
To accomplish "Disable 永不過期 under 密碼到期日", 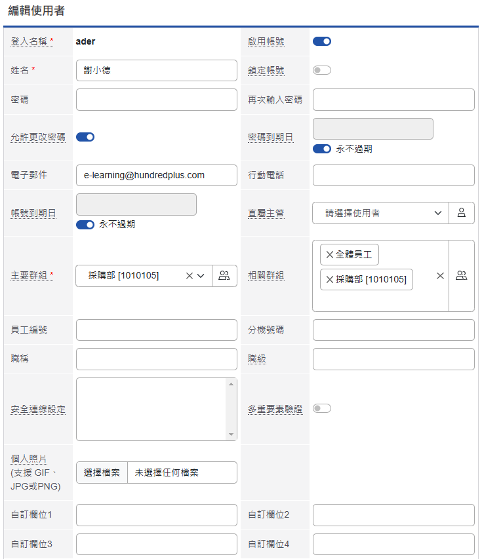I will click(x=322, y=149).
